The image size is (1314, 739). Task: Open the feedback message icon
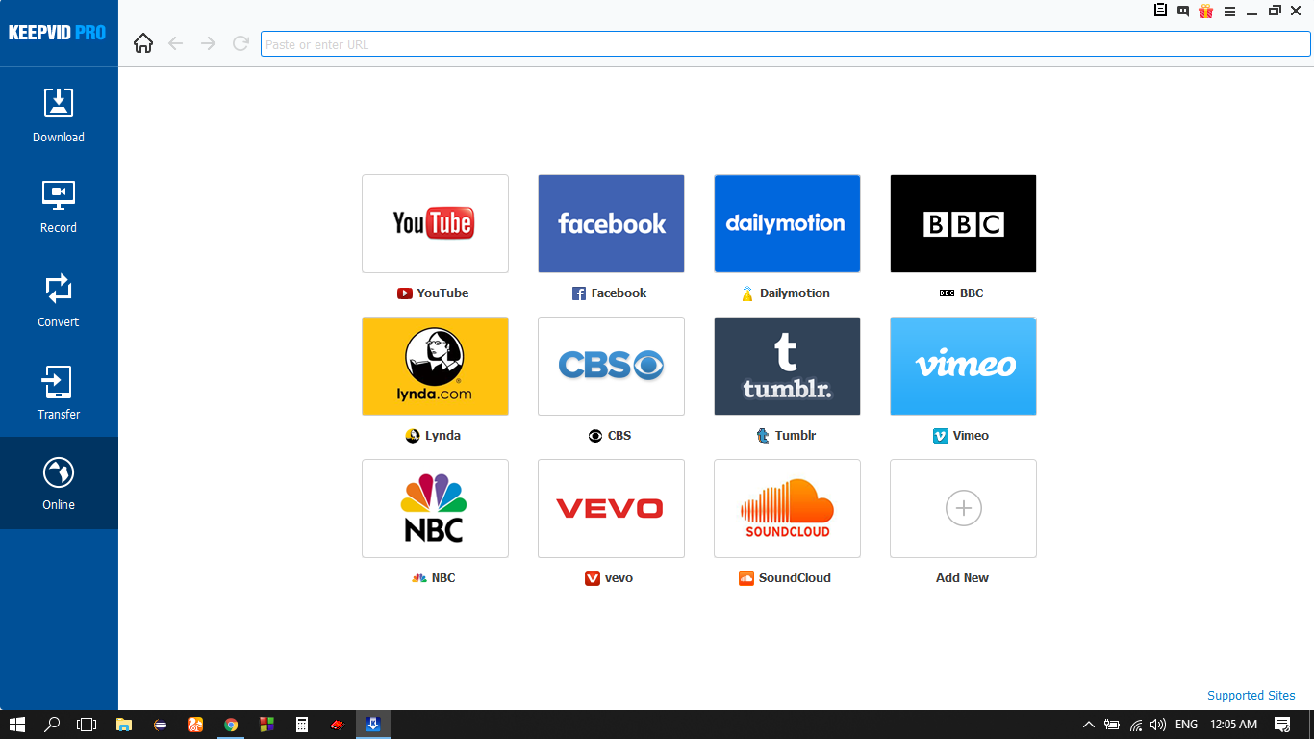[1182, 11]
